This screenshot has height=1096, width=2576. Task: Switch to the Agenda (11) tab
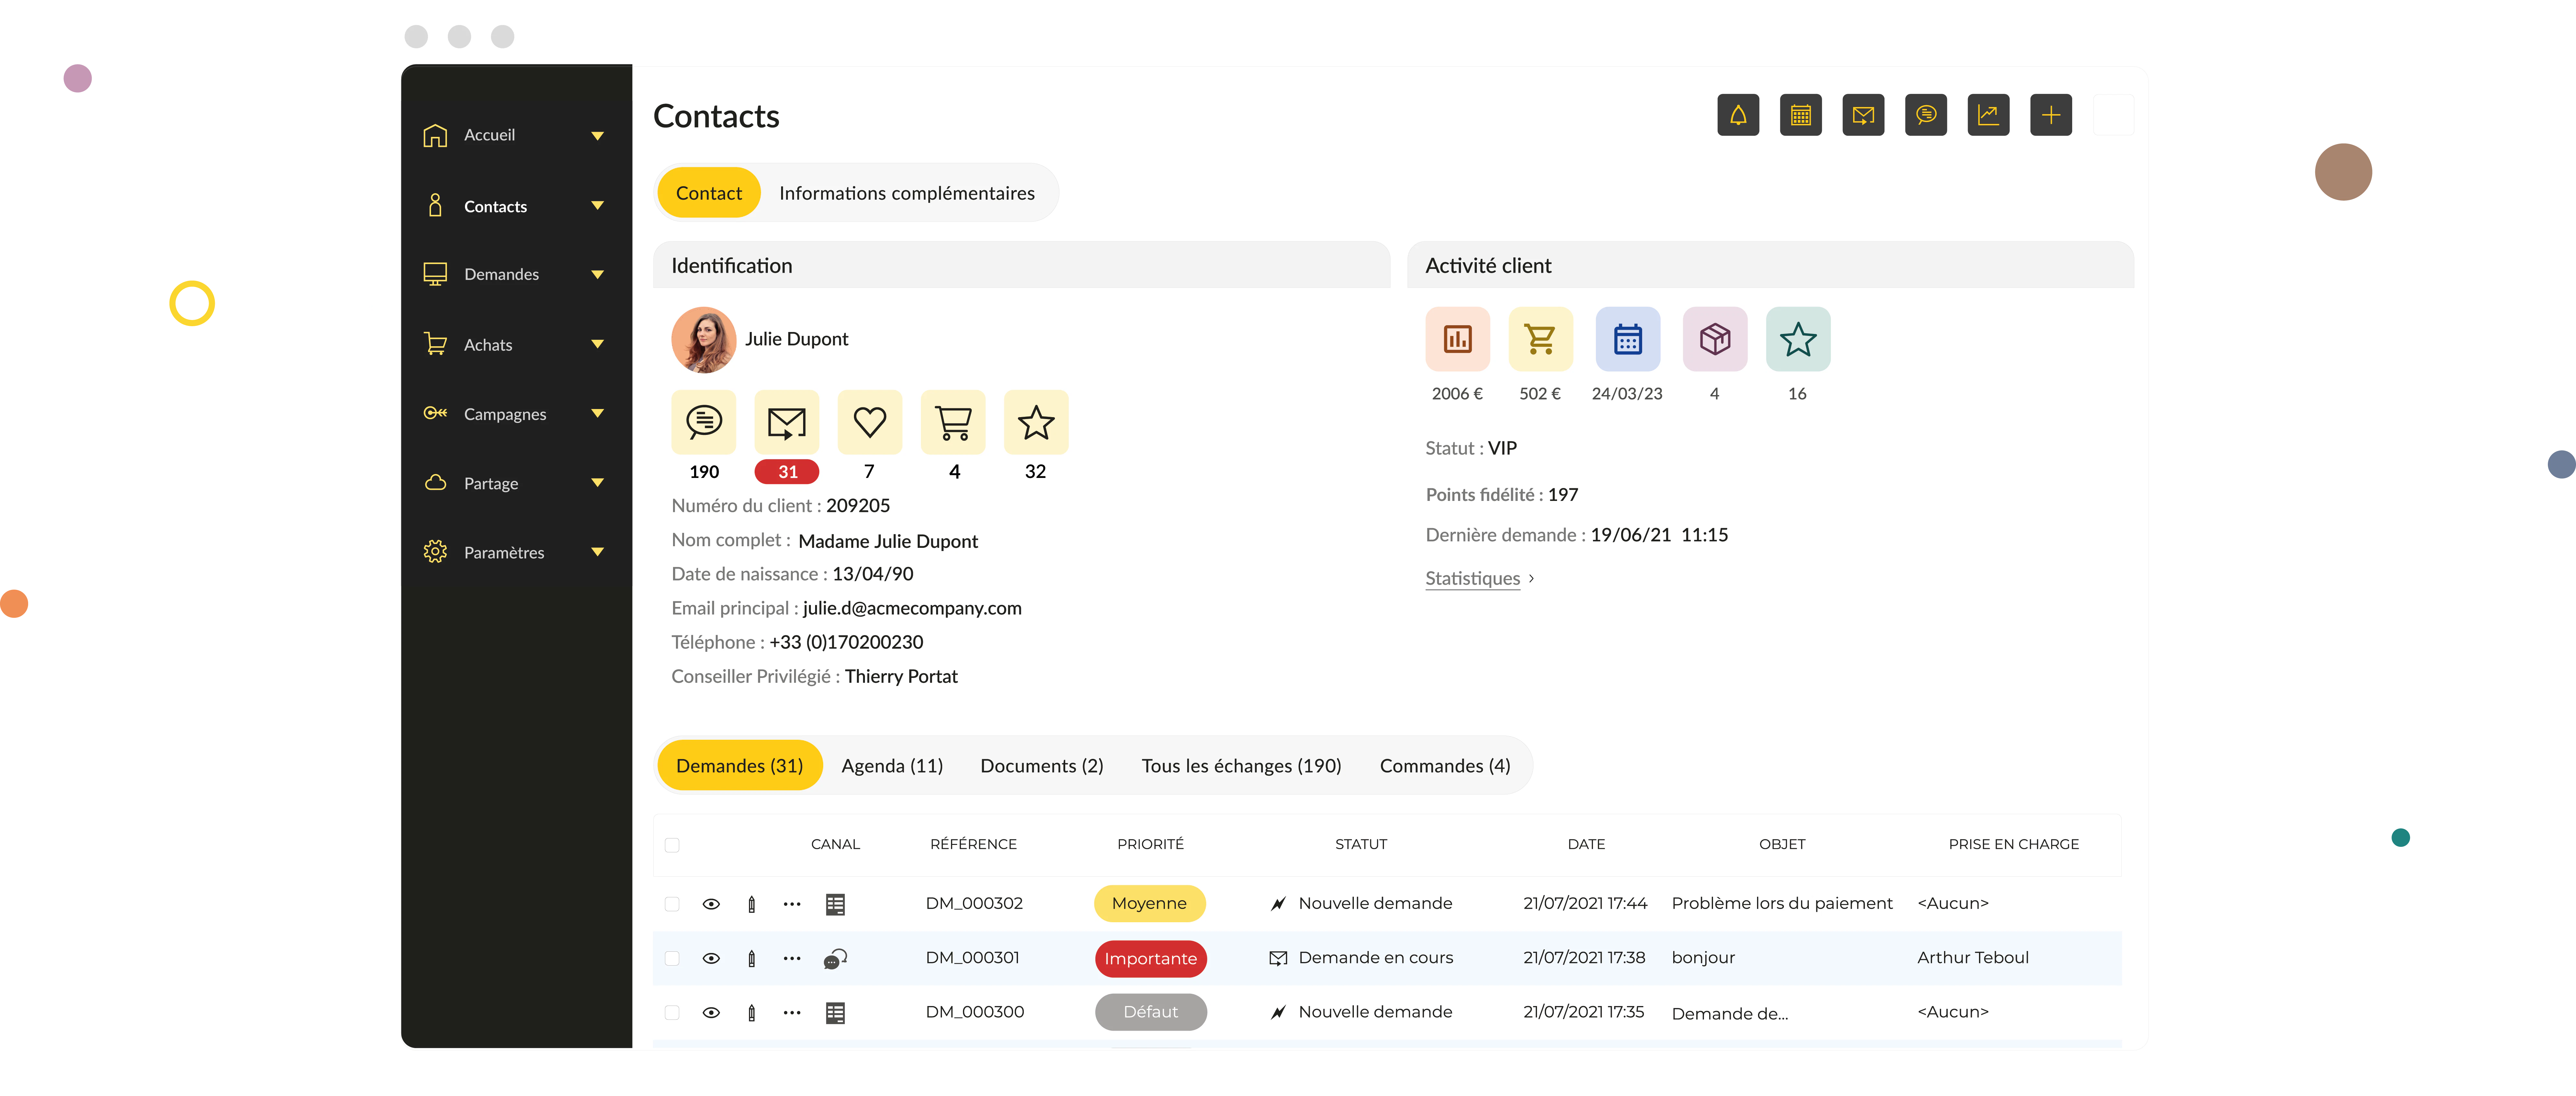coord(892,766)
